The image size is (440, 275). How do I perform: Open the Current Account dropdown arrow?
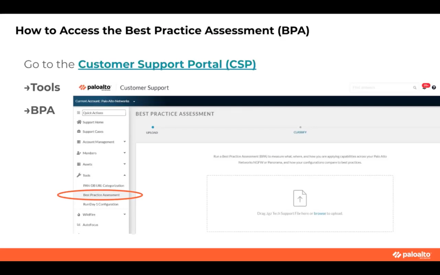134,101
